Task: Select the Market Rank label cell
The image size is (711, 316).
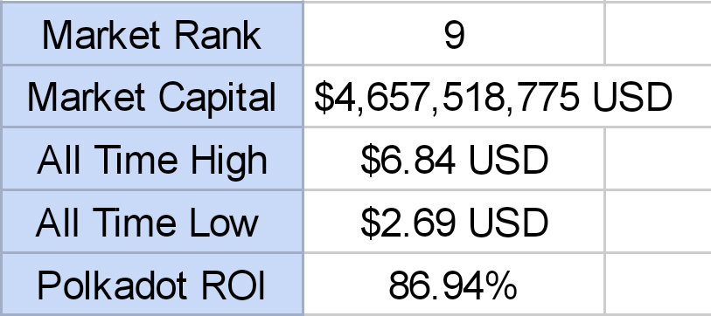Action: click(x=153, y=34)
